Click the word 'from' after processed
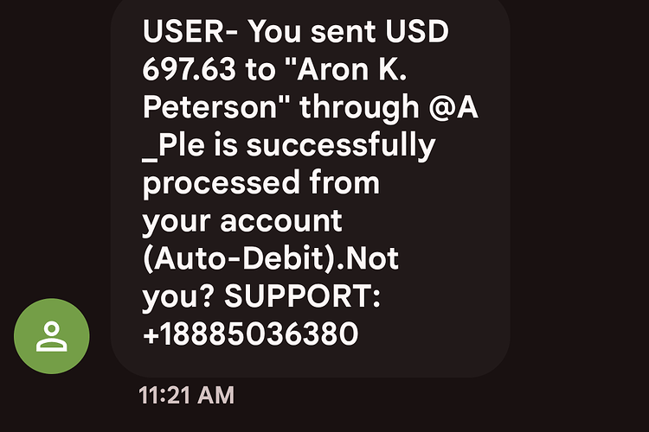 click(344, 182)
